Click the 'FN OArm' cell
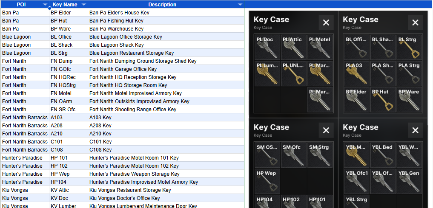 69,101
